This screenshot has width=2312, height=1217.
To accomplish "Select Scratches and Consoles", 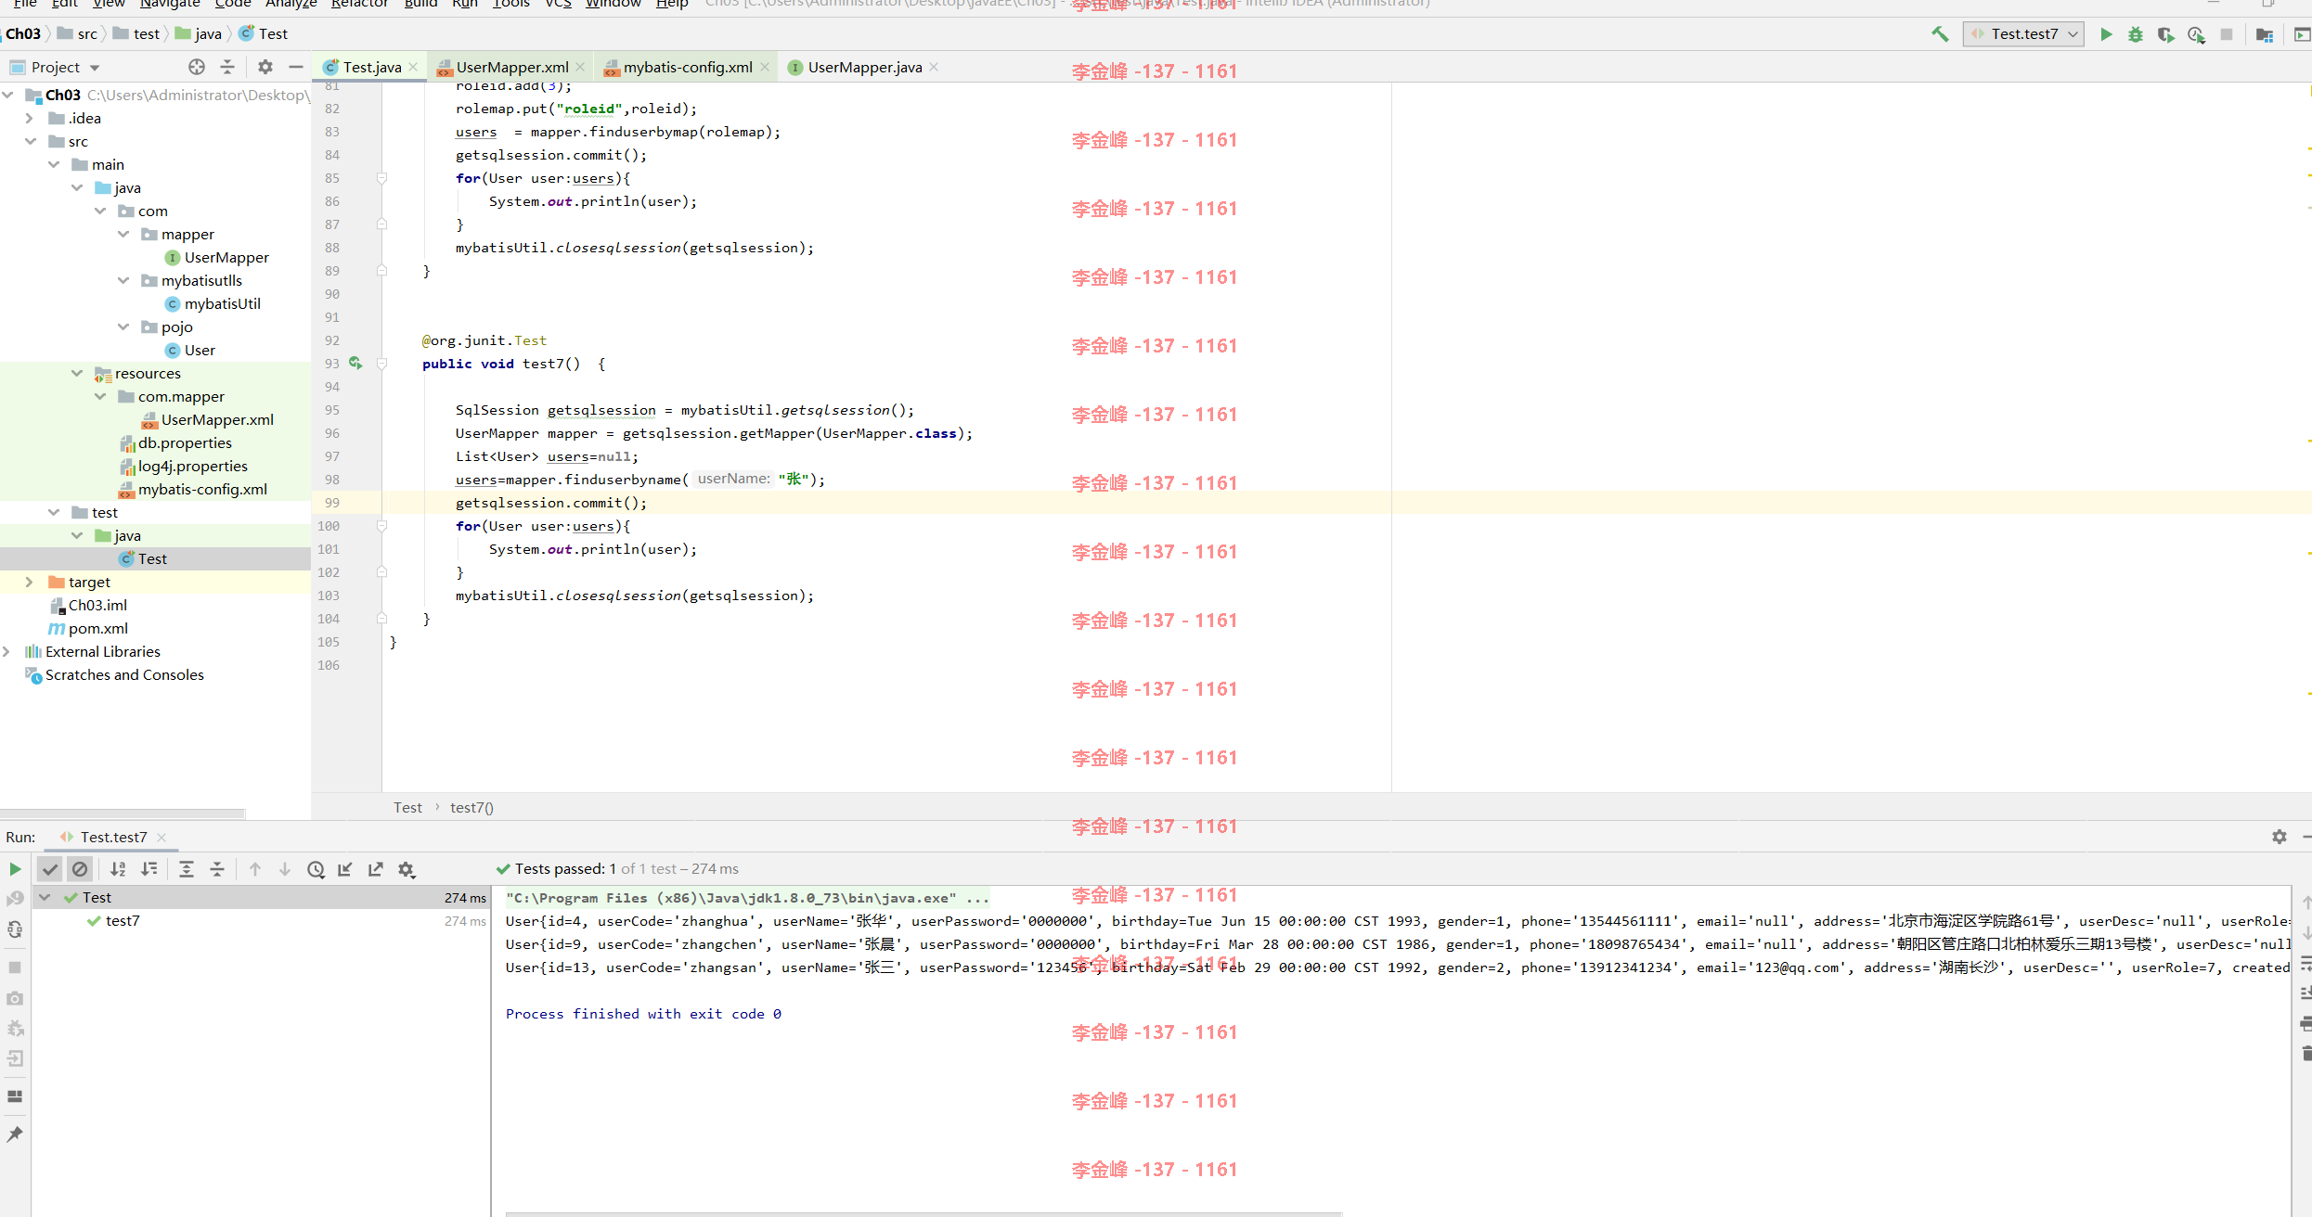I will coord(124,674).
